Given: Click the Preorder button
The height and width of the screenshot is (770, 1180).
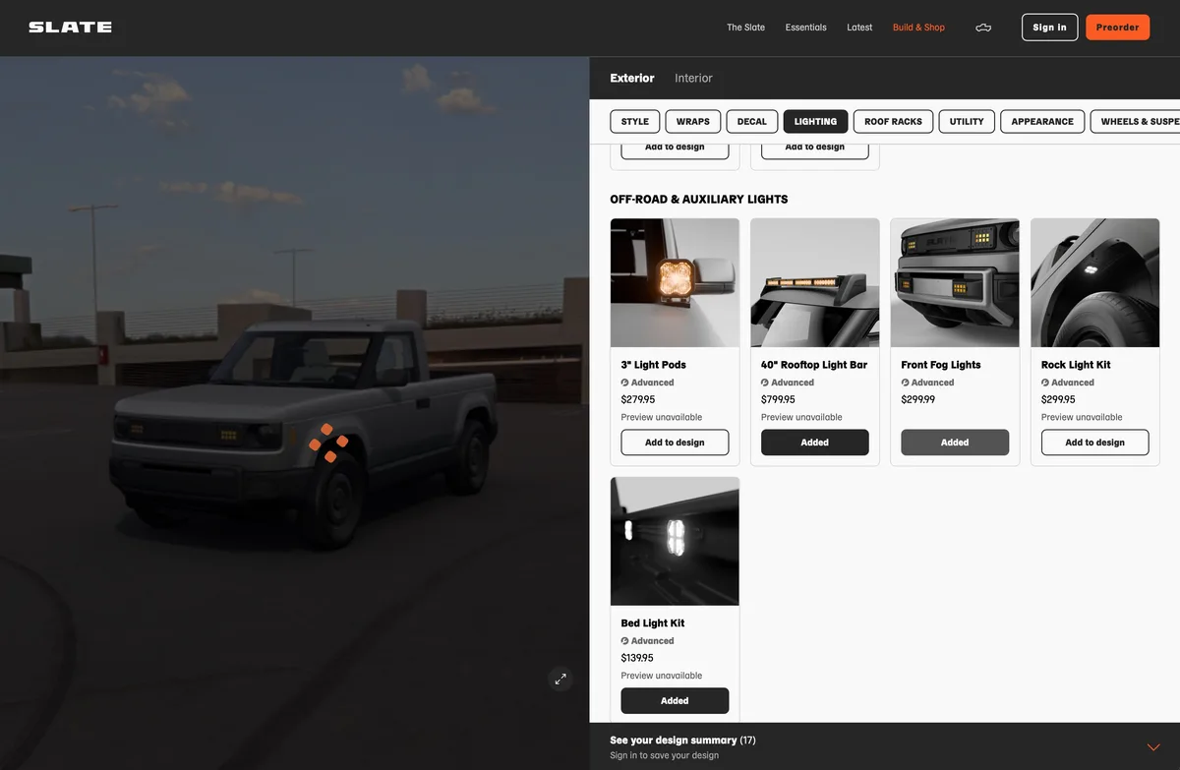Looking at the screenshot, I should (x=1117, y=28).
